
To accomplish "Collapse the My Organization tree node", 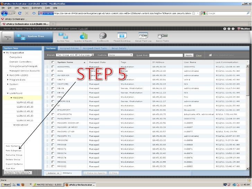I will (x=4, y=53).
